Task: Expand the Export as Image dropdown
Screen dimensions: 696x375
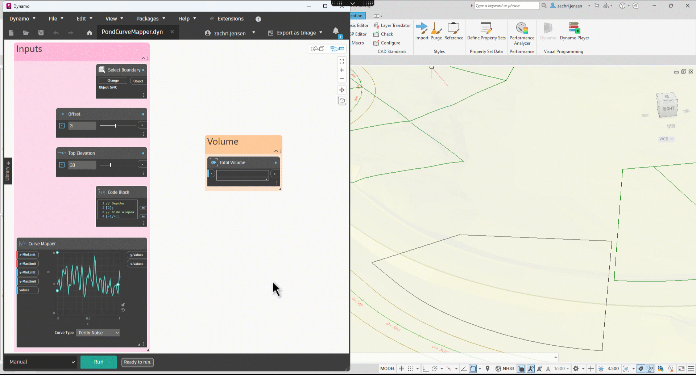Action: coord(321,33)
